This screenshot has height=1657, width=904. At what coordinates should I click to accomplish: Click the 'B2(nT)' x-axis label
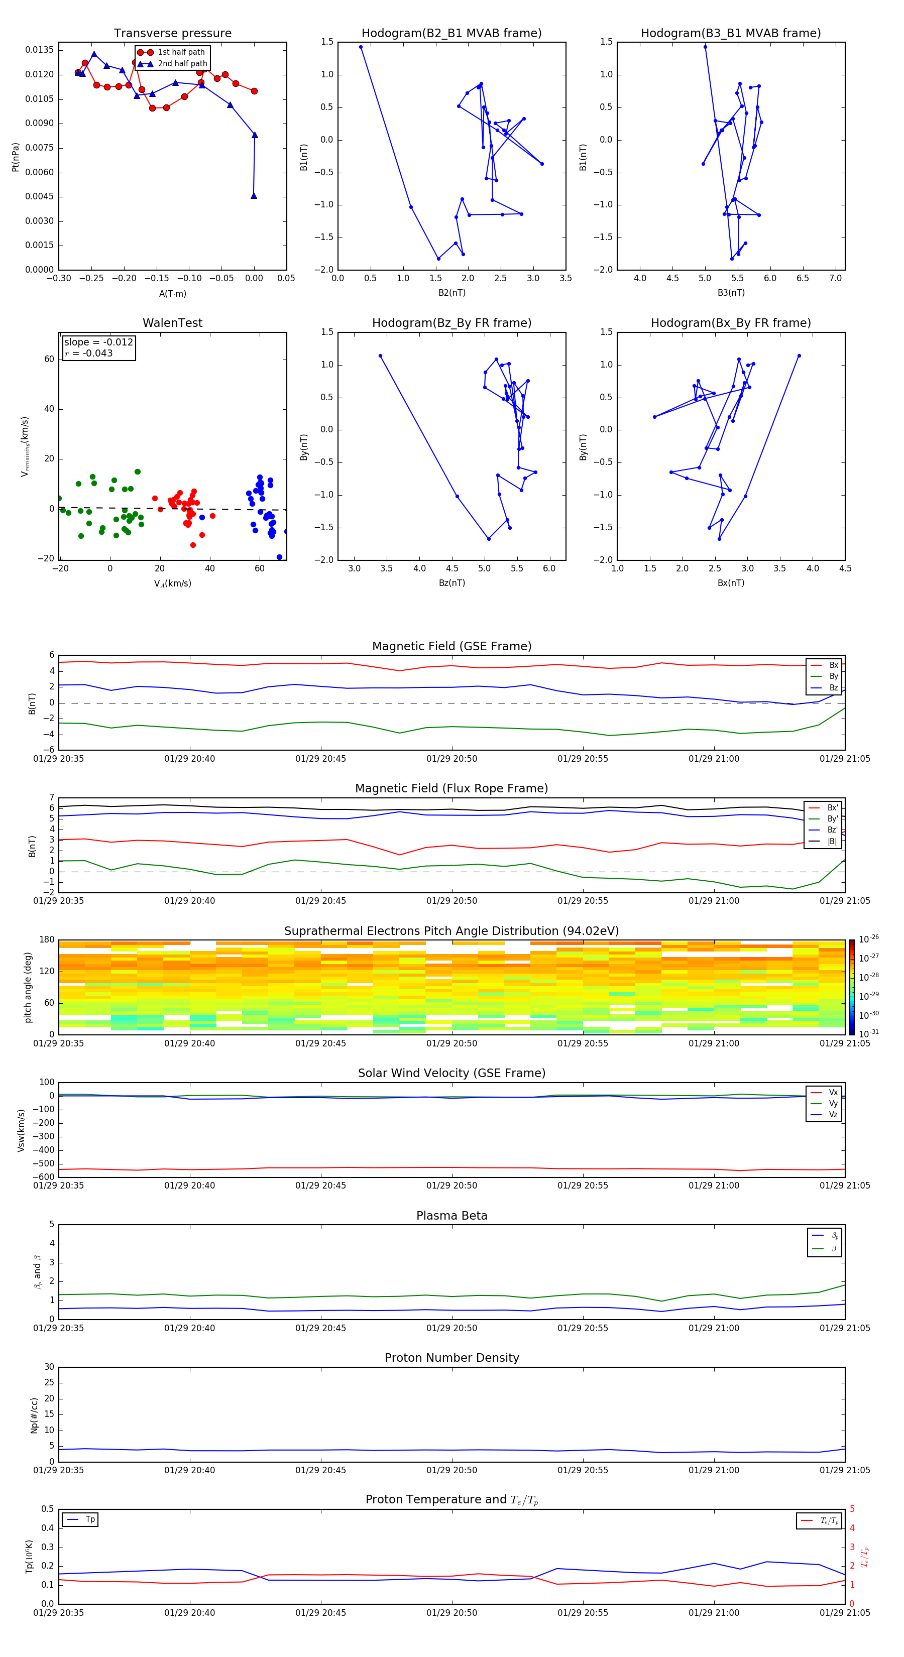451,293
